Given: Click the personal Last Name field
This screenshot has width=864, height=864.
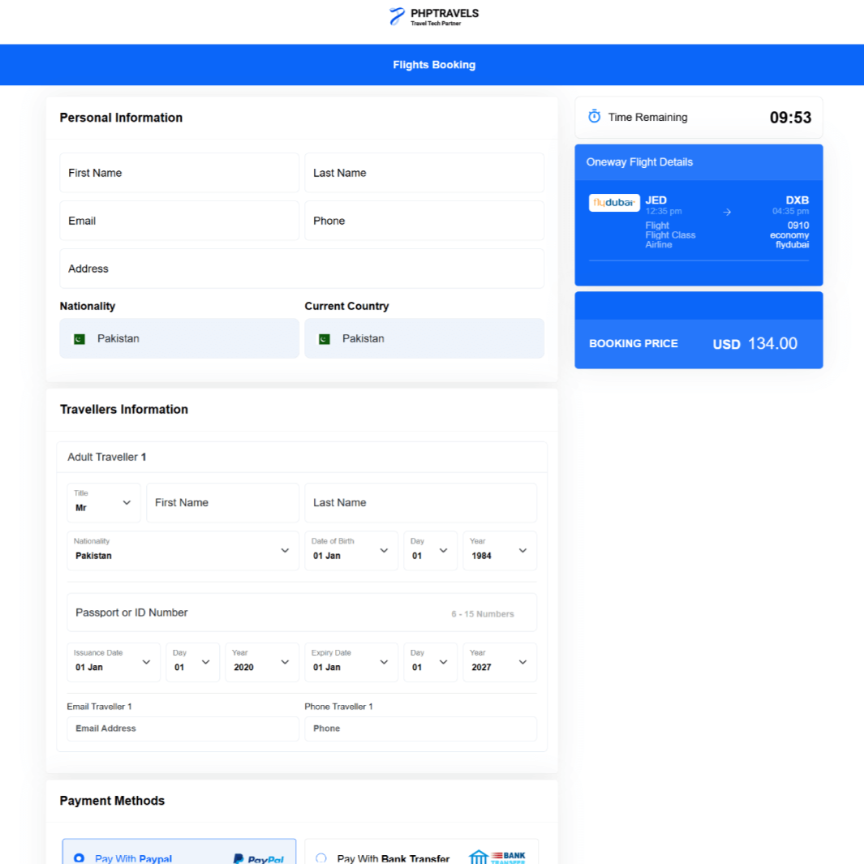Looking at the screenshot, I should pos(424,173).
